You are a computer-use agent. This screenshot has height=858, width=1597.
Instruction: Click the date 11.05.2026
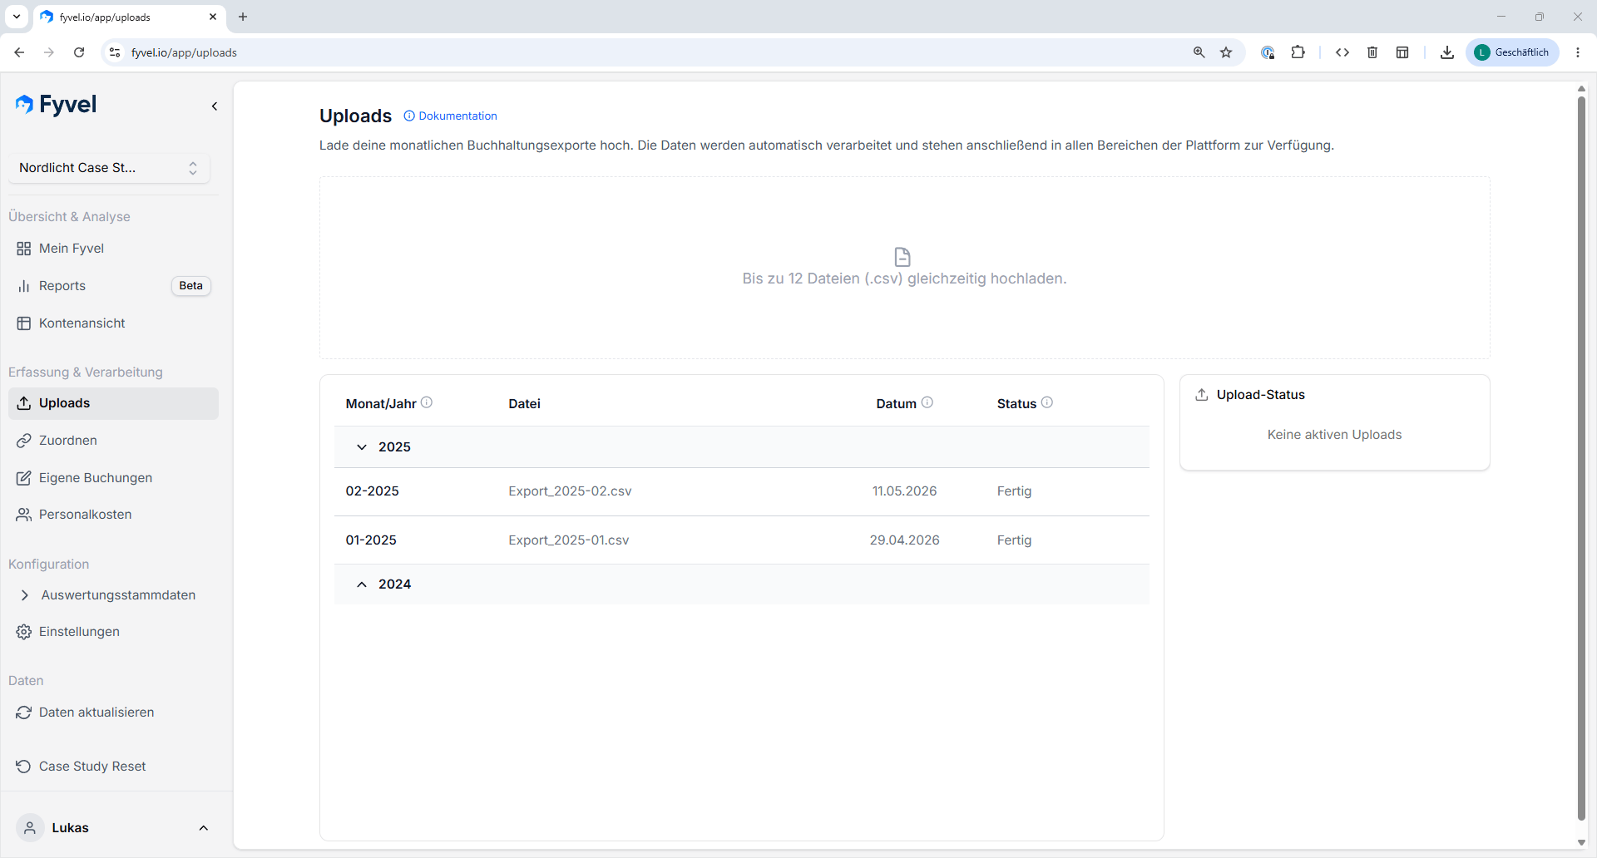(x=904, y=491)
